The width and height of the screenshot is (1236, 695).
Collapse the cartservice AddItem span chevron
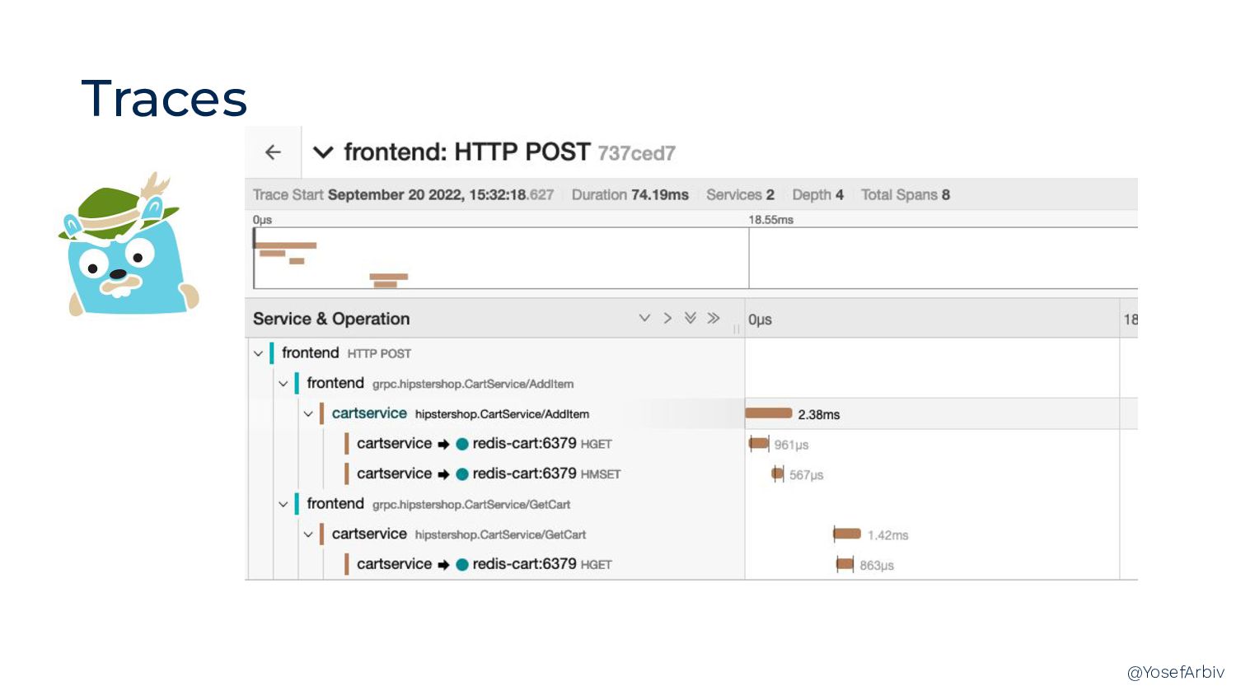(308, 413)
